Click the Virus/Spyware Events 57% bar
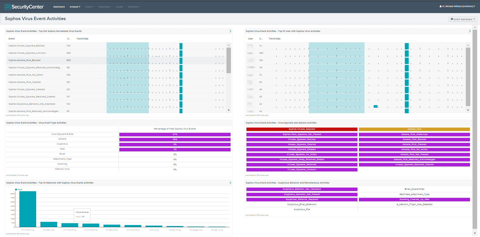This screenshot has height=237, width=480. pyautogui.click(x=175, y=135)
